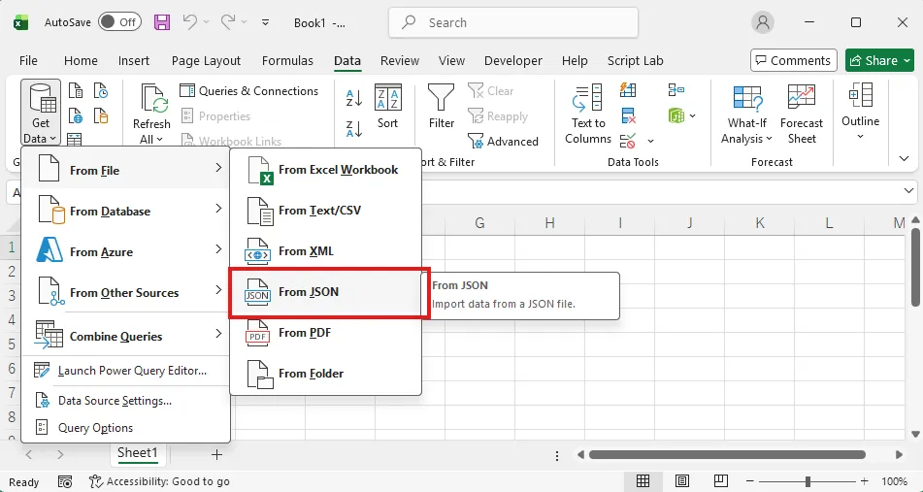Add a new sheet with plus button
923x492 pixels.
(216, 454)
